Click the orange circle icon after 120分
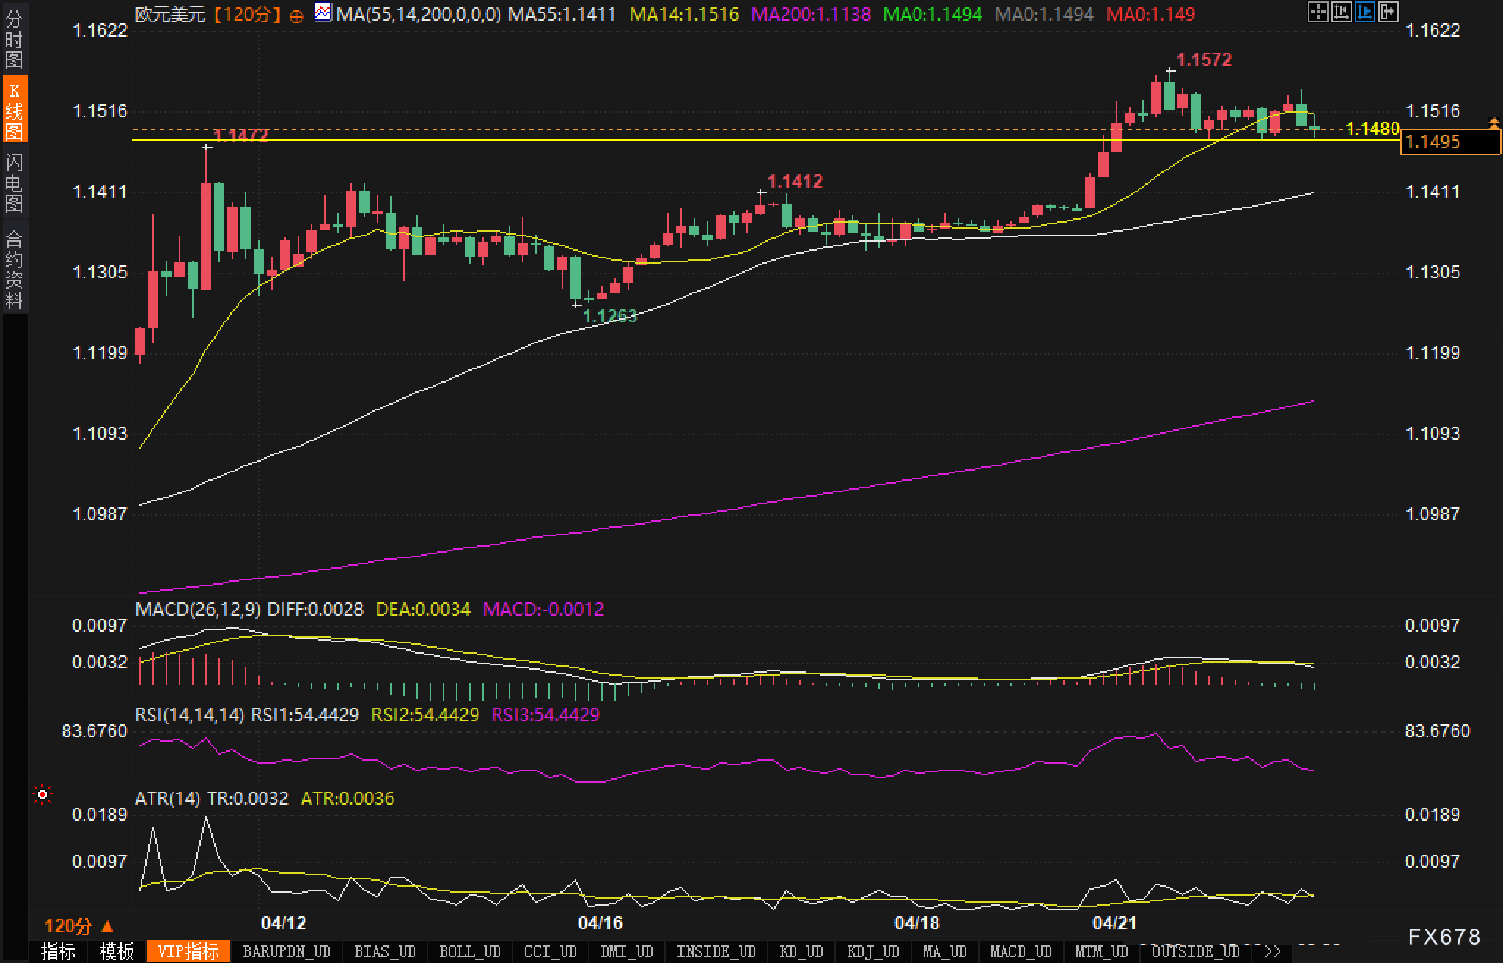1503x963 pixels. click(296, 16)
